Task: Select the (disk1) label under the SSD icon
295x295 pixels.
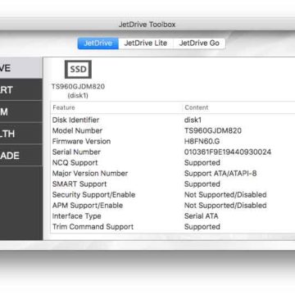Action: point(78,96)
